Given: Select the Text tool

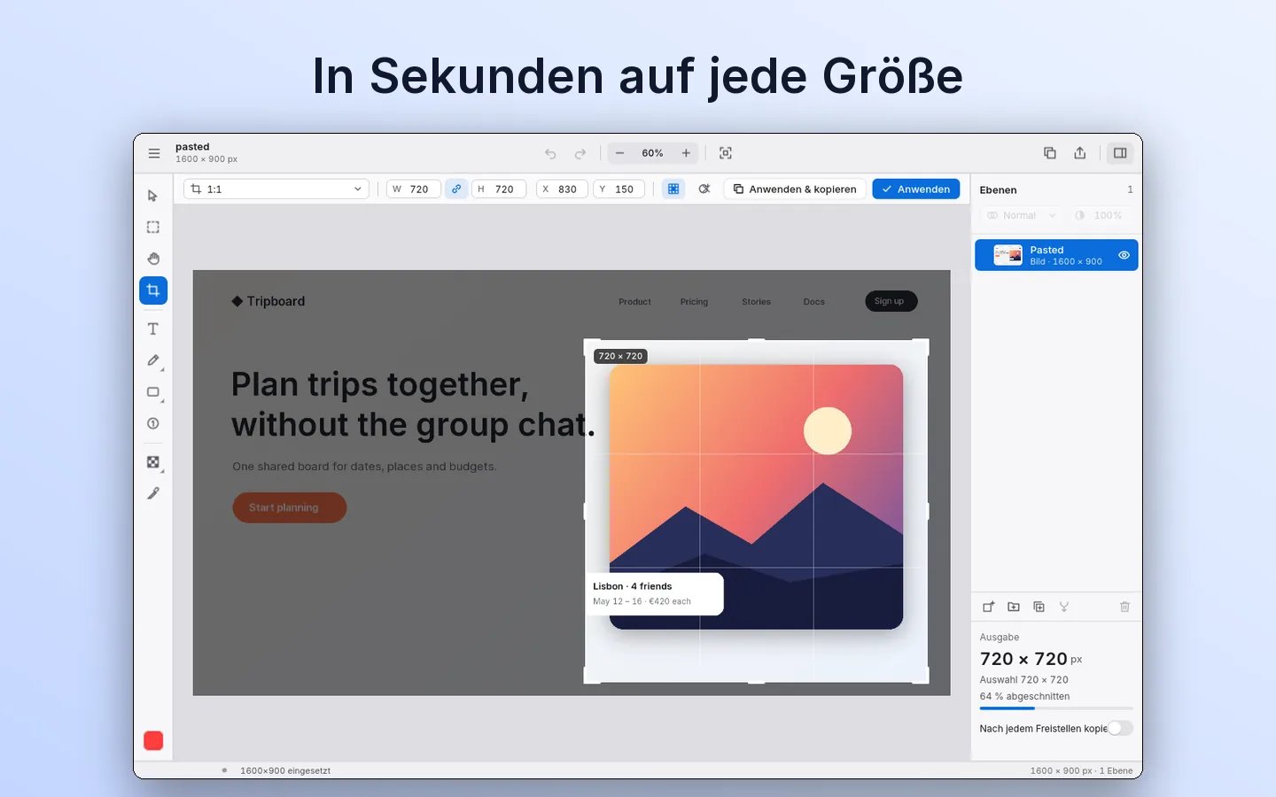Looking at the screenshot, I should 153,329.
